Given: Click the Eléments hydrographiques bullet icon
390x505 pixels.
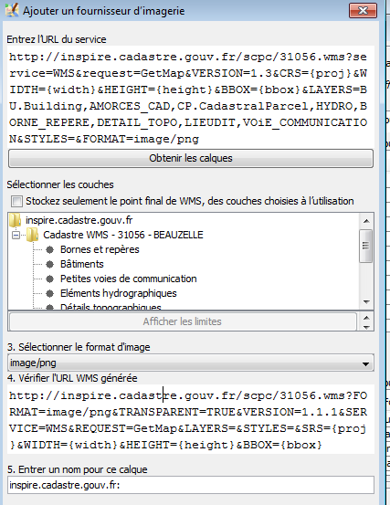Looking at the screenshot, I should 49,293.
